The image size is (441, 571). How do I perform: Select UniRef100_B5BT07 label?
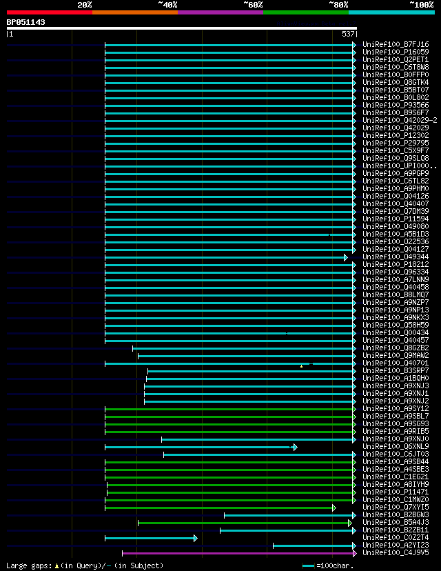click(396, 90)
